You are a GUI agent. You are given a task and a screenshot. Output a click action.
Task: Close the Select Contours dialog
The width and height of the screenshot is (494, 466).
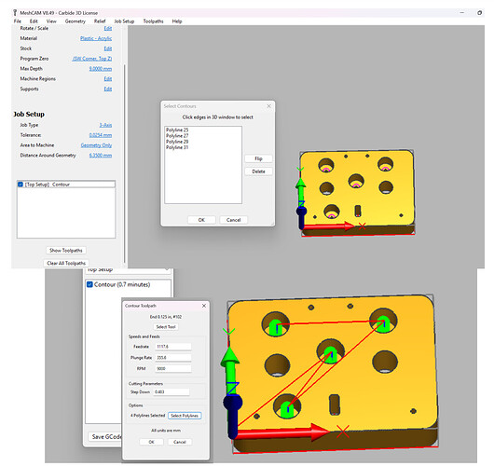pyautogui.click(x=268, y=106)
